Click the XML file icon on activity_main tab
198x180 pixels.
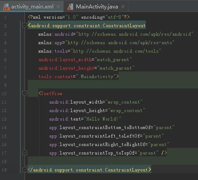(x=6, y=7)
